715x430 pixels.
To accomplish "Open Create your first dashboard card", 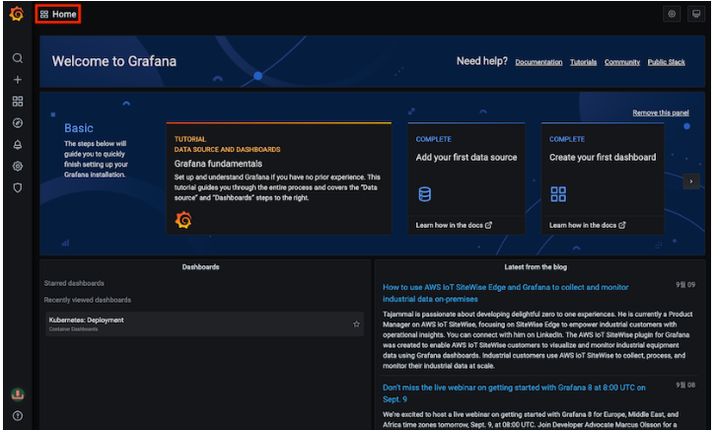I will [x=603, y=179].
